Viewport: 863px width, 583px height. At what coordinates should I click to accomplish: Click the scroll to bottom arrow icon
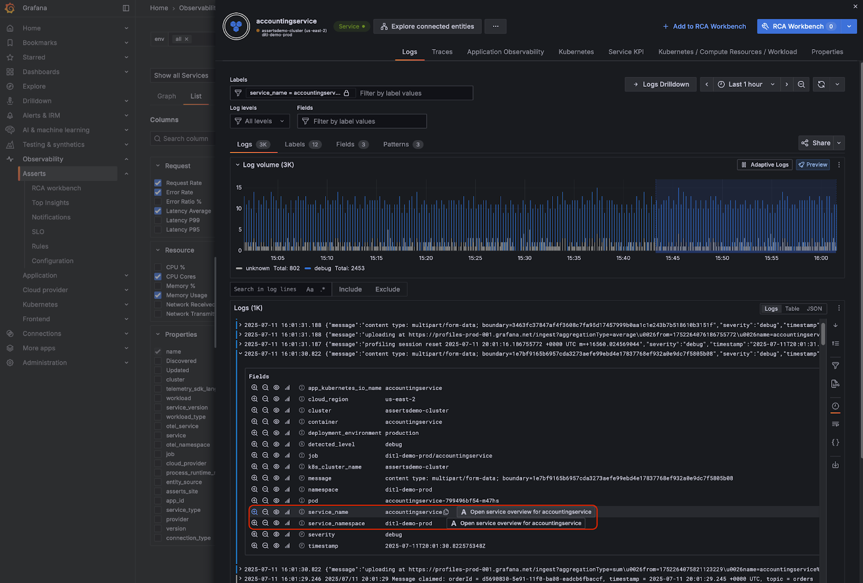pyautogui.click(x=835, y=325)
